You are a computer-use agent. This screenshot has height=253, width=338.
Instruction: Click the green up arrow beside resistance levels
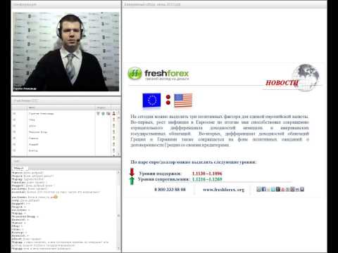point(132,181)
